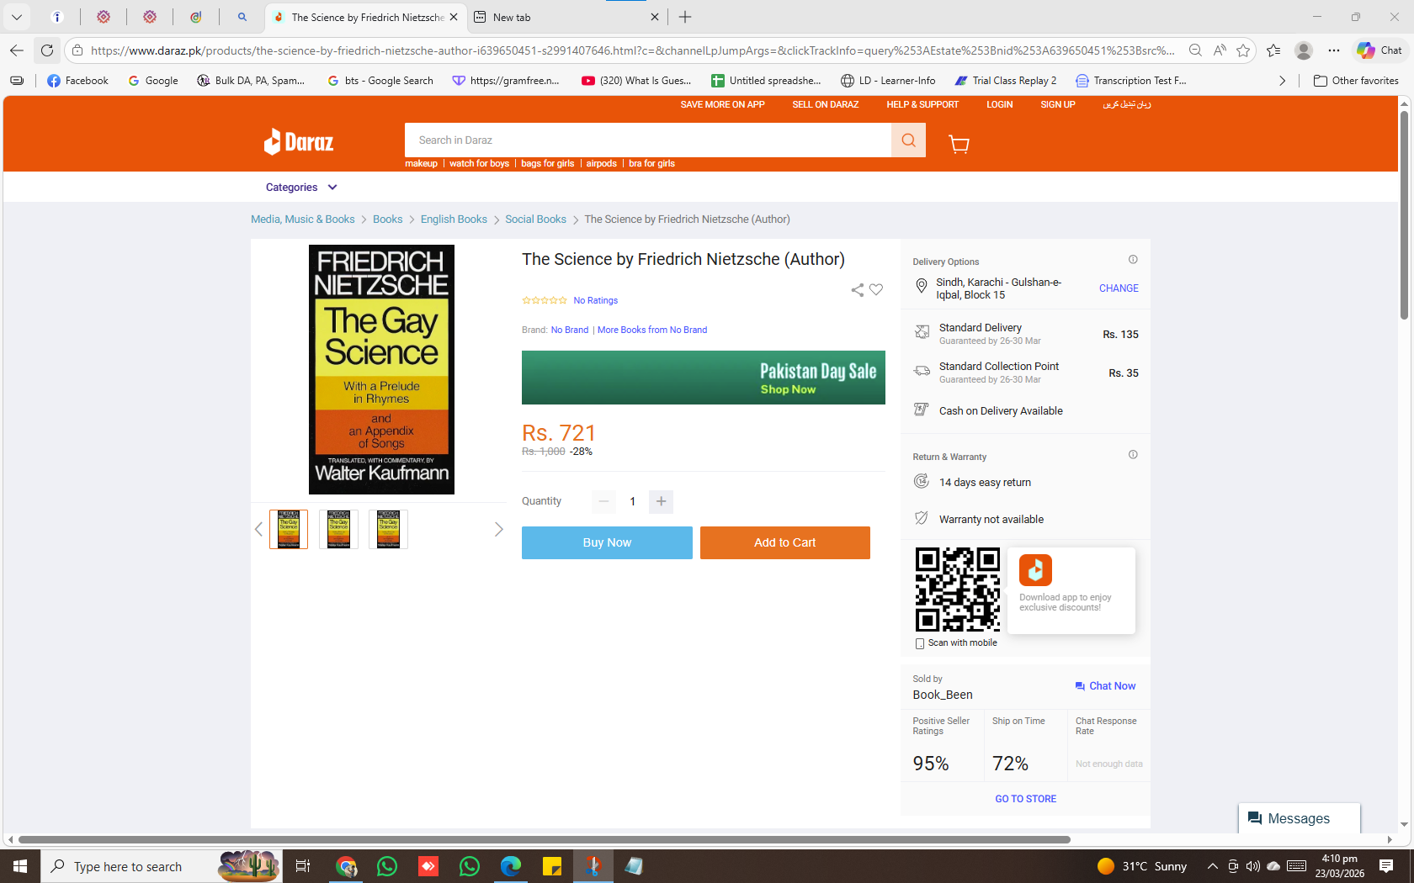Open browser settings and more menu

pyautogui.click(x=1334, y=50)
